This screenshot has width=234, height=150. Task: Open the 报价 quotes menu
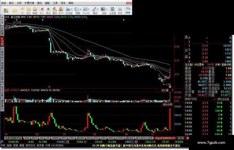coord(11,3)
